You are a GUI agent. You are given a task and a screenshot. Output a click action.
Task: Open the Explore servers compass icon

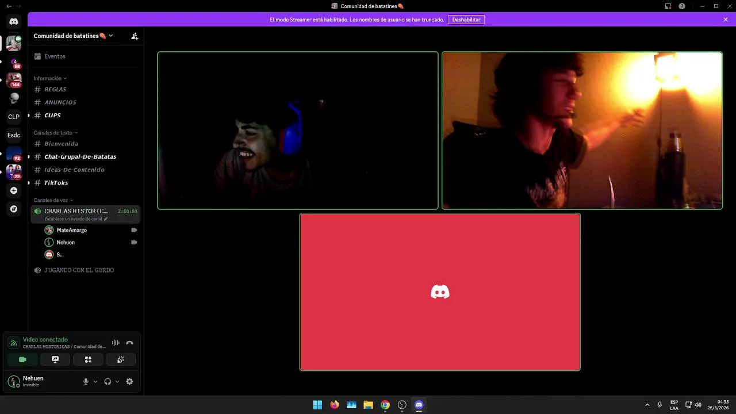point(14,209)
